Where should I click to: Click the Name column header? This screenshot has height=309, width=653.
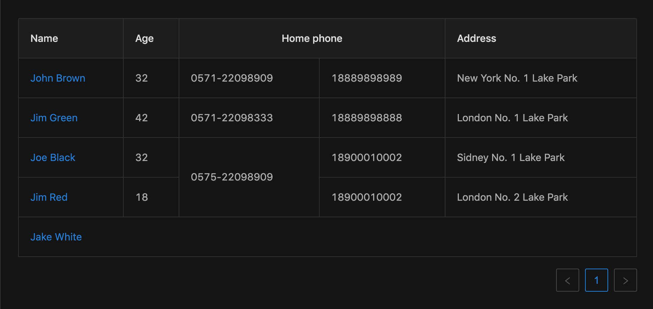click(44, 38)
